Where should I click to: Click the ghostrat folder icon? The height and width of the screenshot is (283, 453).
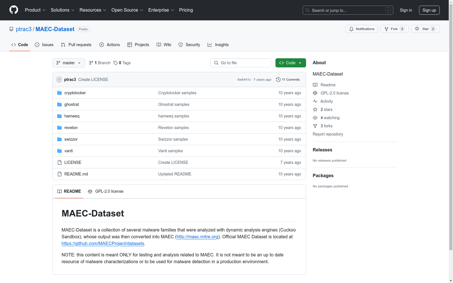point(59,104)
